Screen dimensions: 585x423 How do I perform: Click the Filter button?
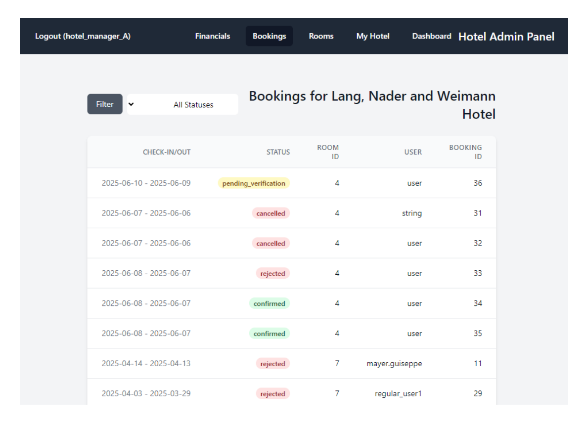point(105,104)
